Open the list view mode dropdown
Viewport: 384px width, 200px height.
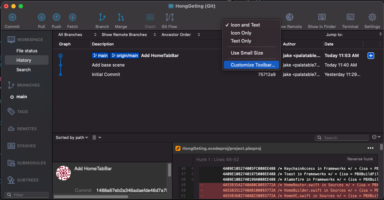coord(97,137)
